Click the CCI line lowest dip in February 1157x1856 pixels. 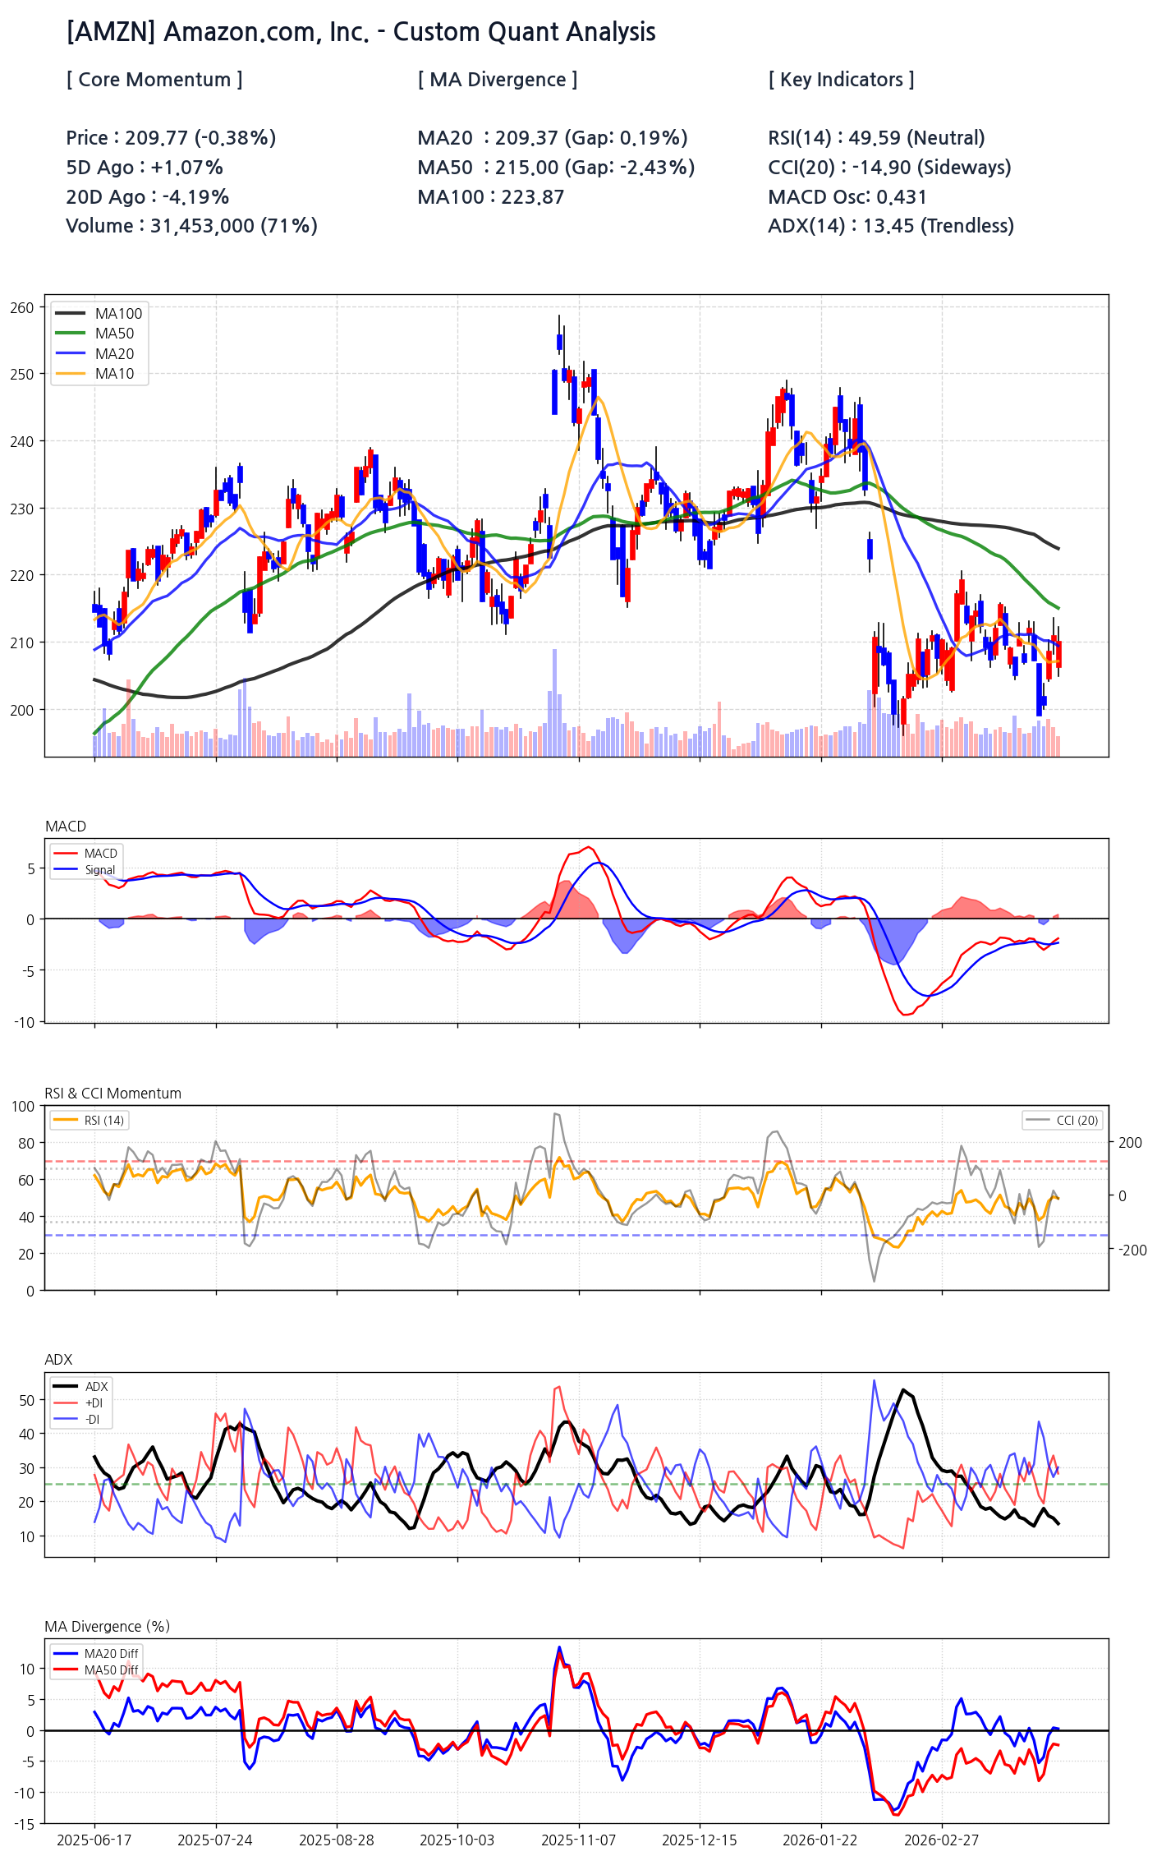[x=874, y=1280]
